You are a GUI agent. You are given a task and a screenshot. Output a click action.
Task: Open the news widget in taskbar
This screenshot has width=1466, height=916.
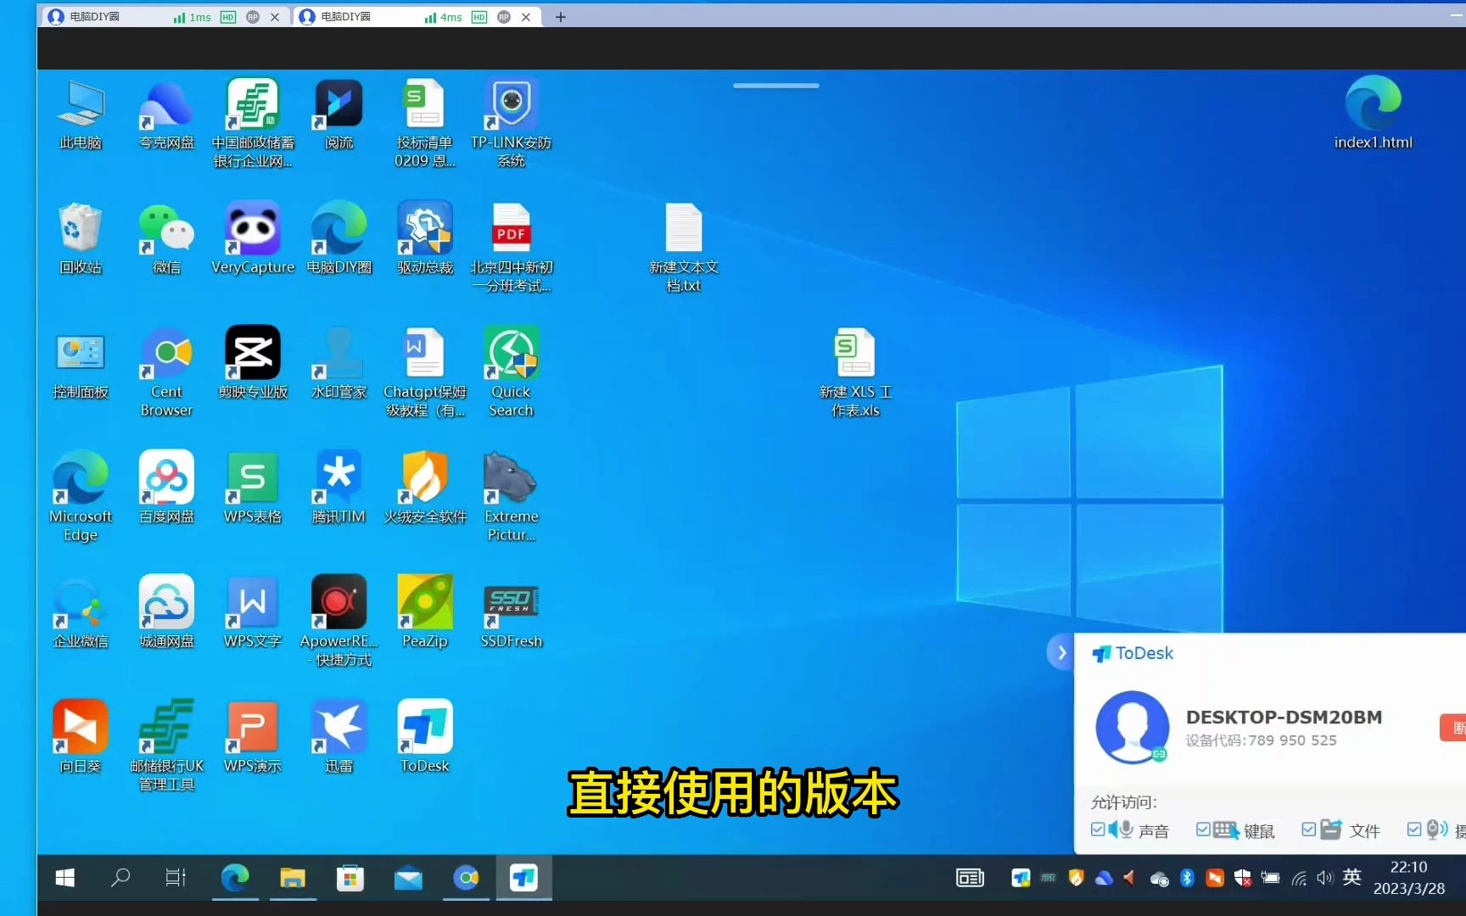(970, 878)
